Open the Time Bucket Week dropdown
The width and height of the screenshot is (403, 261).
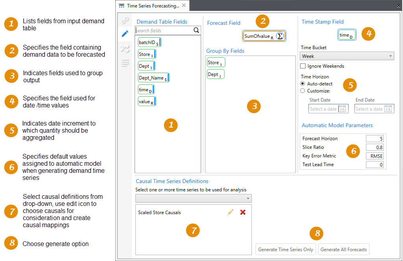[347, 56]
